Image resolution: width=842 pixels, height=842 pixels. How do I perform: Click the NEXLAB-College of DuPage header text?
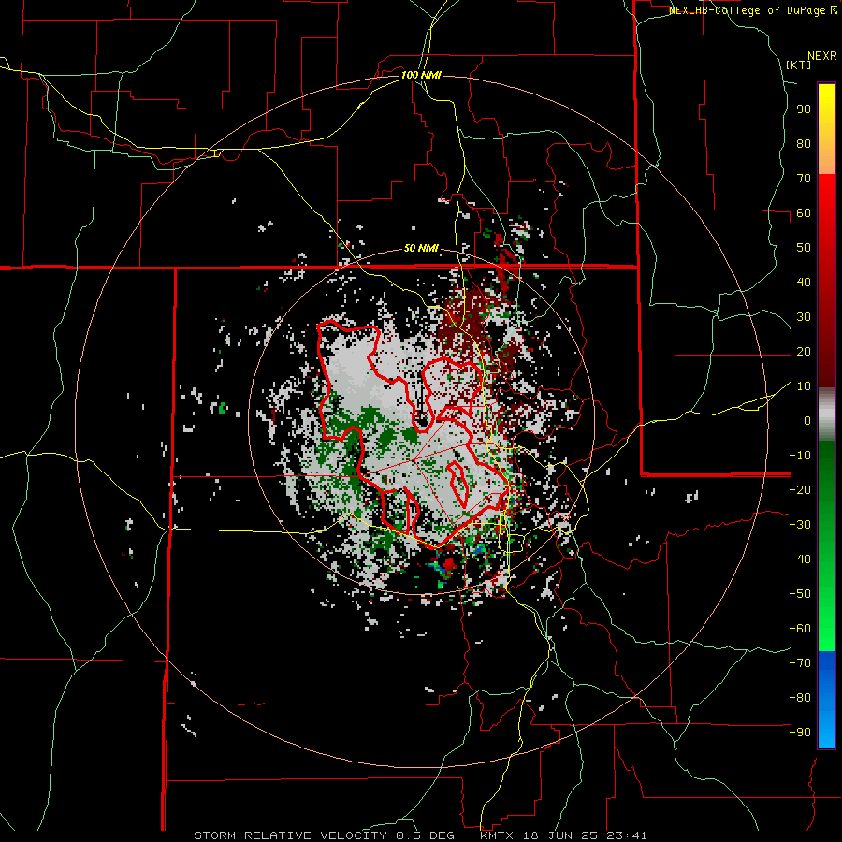click(752, 10)
